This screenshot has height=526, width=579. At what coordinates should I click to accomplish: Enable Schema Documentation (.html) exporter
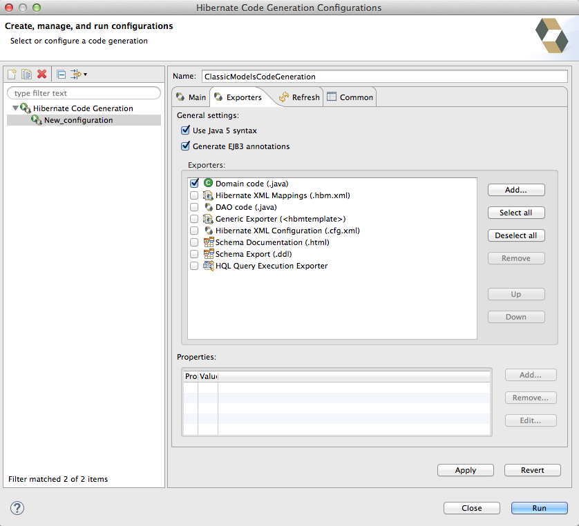point(194,242)
